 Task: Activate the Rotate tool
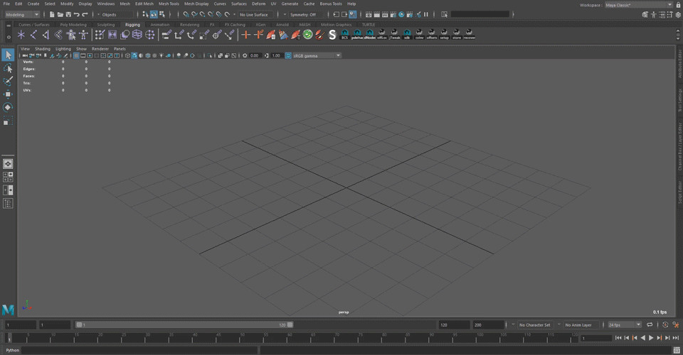pyautogui.click(x=8, y=107)
